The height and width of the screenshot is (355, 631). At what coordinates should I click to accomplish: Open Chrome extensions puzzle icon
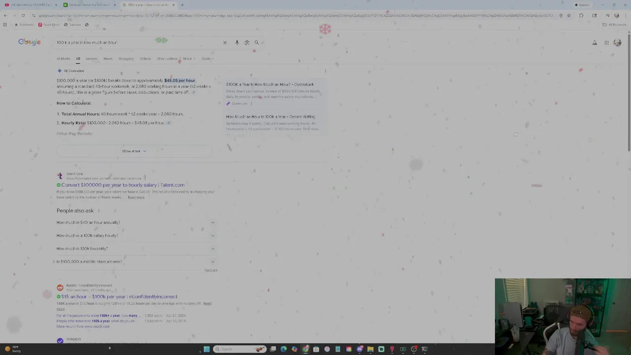(x=581, y=15)
